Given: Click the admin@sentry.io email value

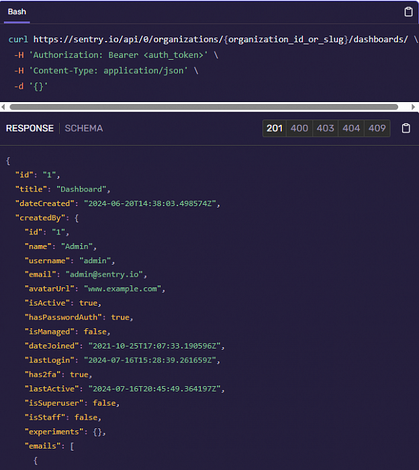Looking at the screenshot, I should point(105,275).
